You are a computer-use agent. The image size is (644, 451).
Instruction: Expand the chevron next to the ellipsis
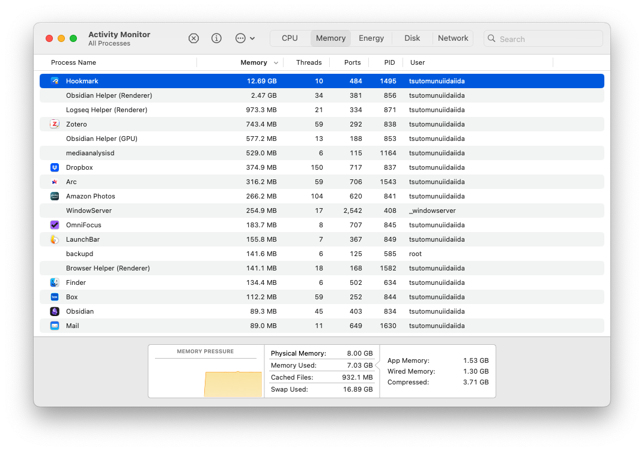252,38
